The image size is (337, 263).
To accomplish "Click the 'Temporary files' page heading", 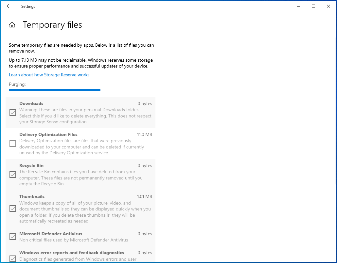I will 52,25.
